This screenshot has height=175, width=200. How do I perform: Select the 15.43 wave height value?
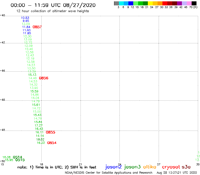click(x=37, y=115)
